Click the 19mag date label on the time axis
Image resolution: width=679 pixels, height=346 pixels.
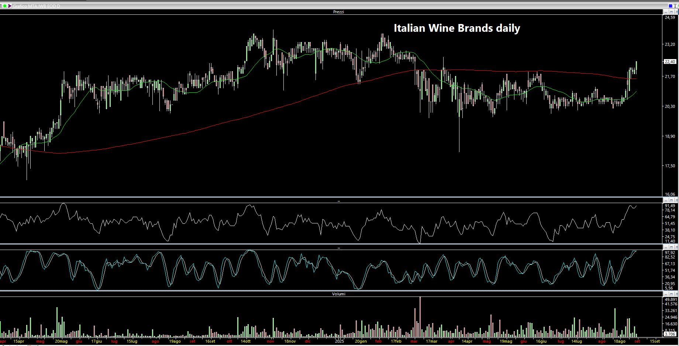(x=506, y=341)
